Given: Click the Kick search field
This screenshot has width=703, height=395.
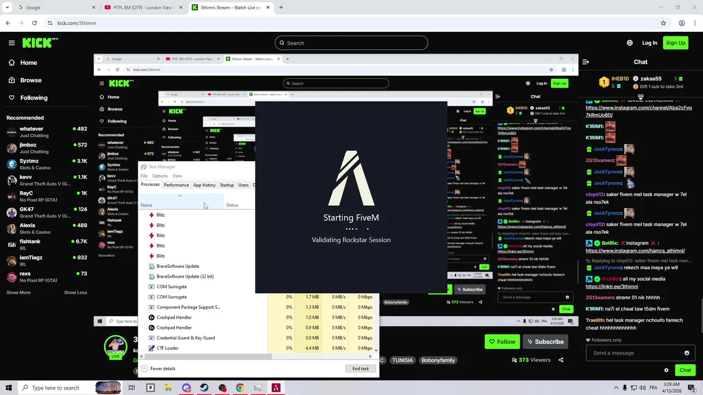Looking at the screenshot, I should [351, 43].
